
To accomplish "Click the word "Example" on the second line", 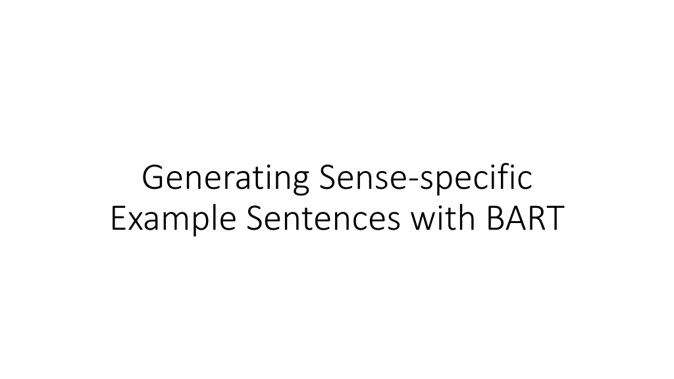I will 174,220.
